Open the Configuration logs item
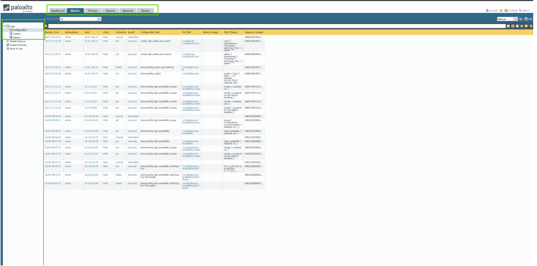This screenshot has height=266, width=537. 20,30
